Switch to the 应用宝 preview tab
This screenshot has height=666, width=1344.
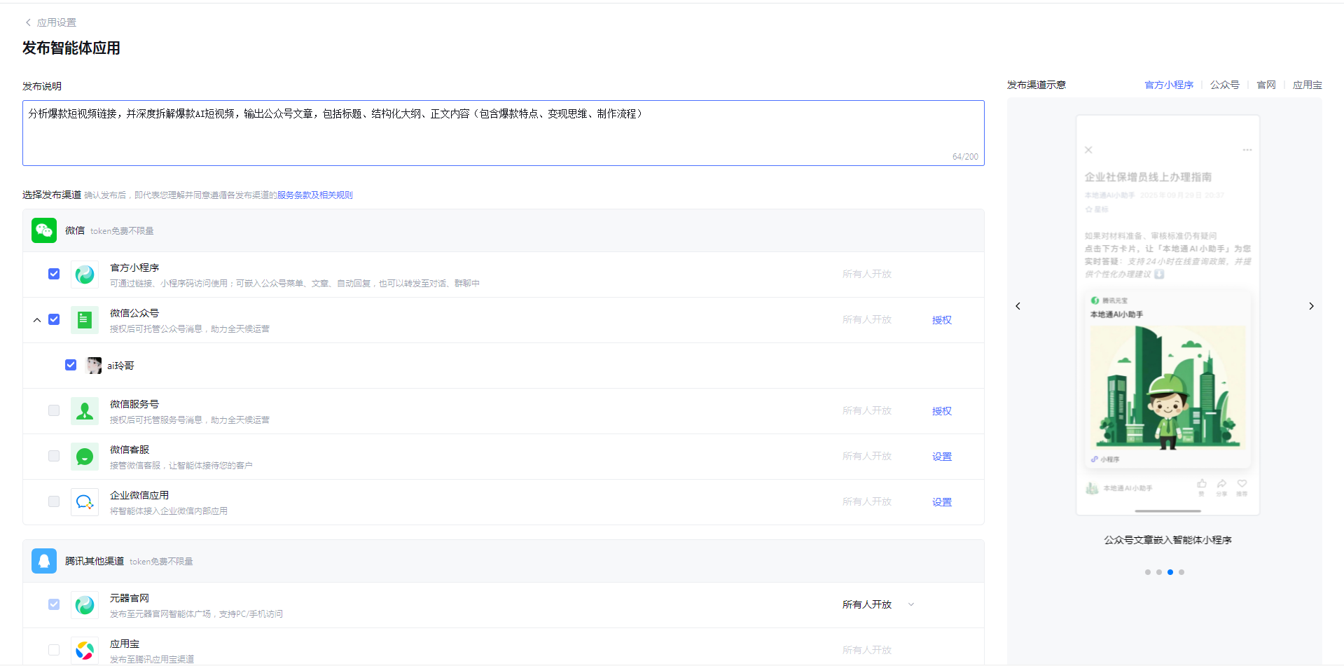(1307, 85)
